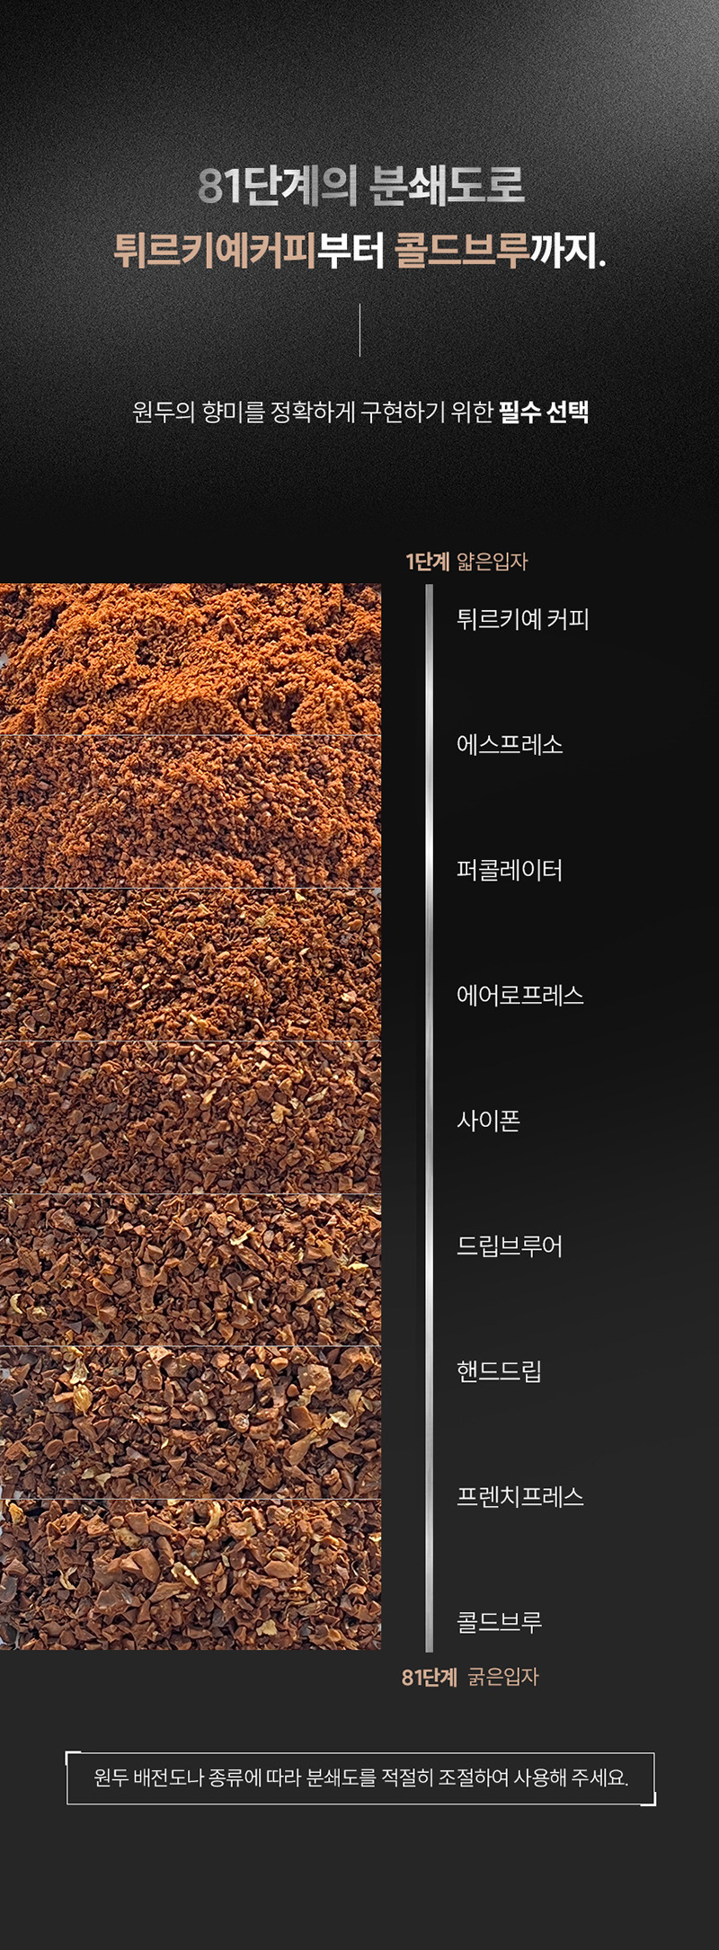Select the 드립브루어 label
The height and width of the screenshot is (1950, 719).
[510, 1246]
